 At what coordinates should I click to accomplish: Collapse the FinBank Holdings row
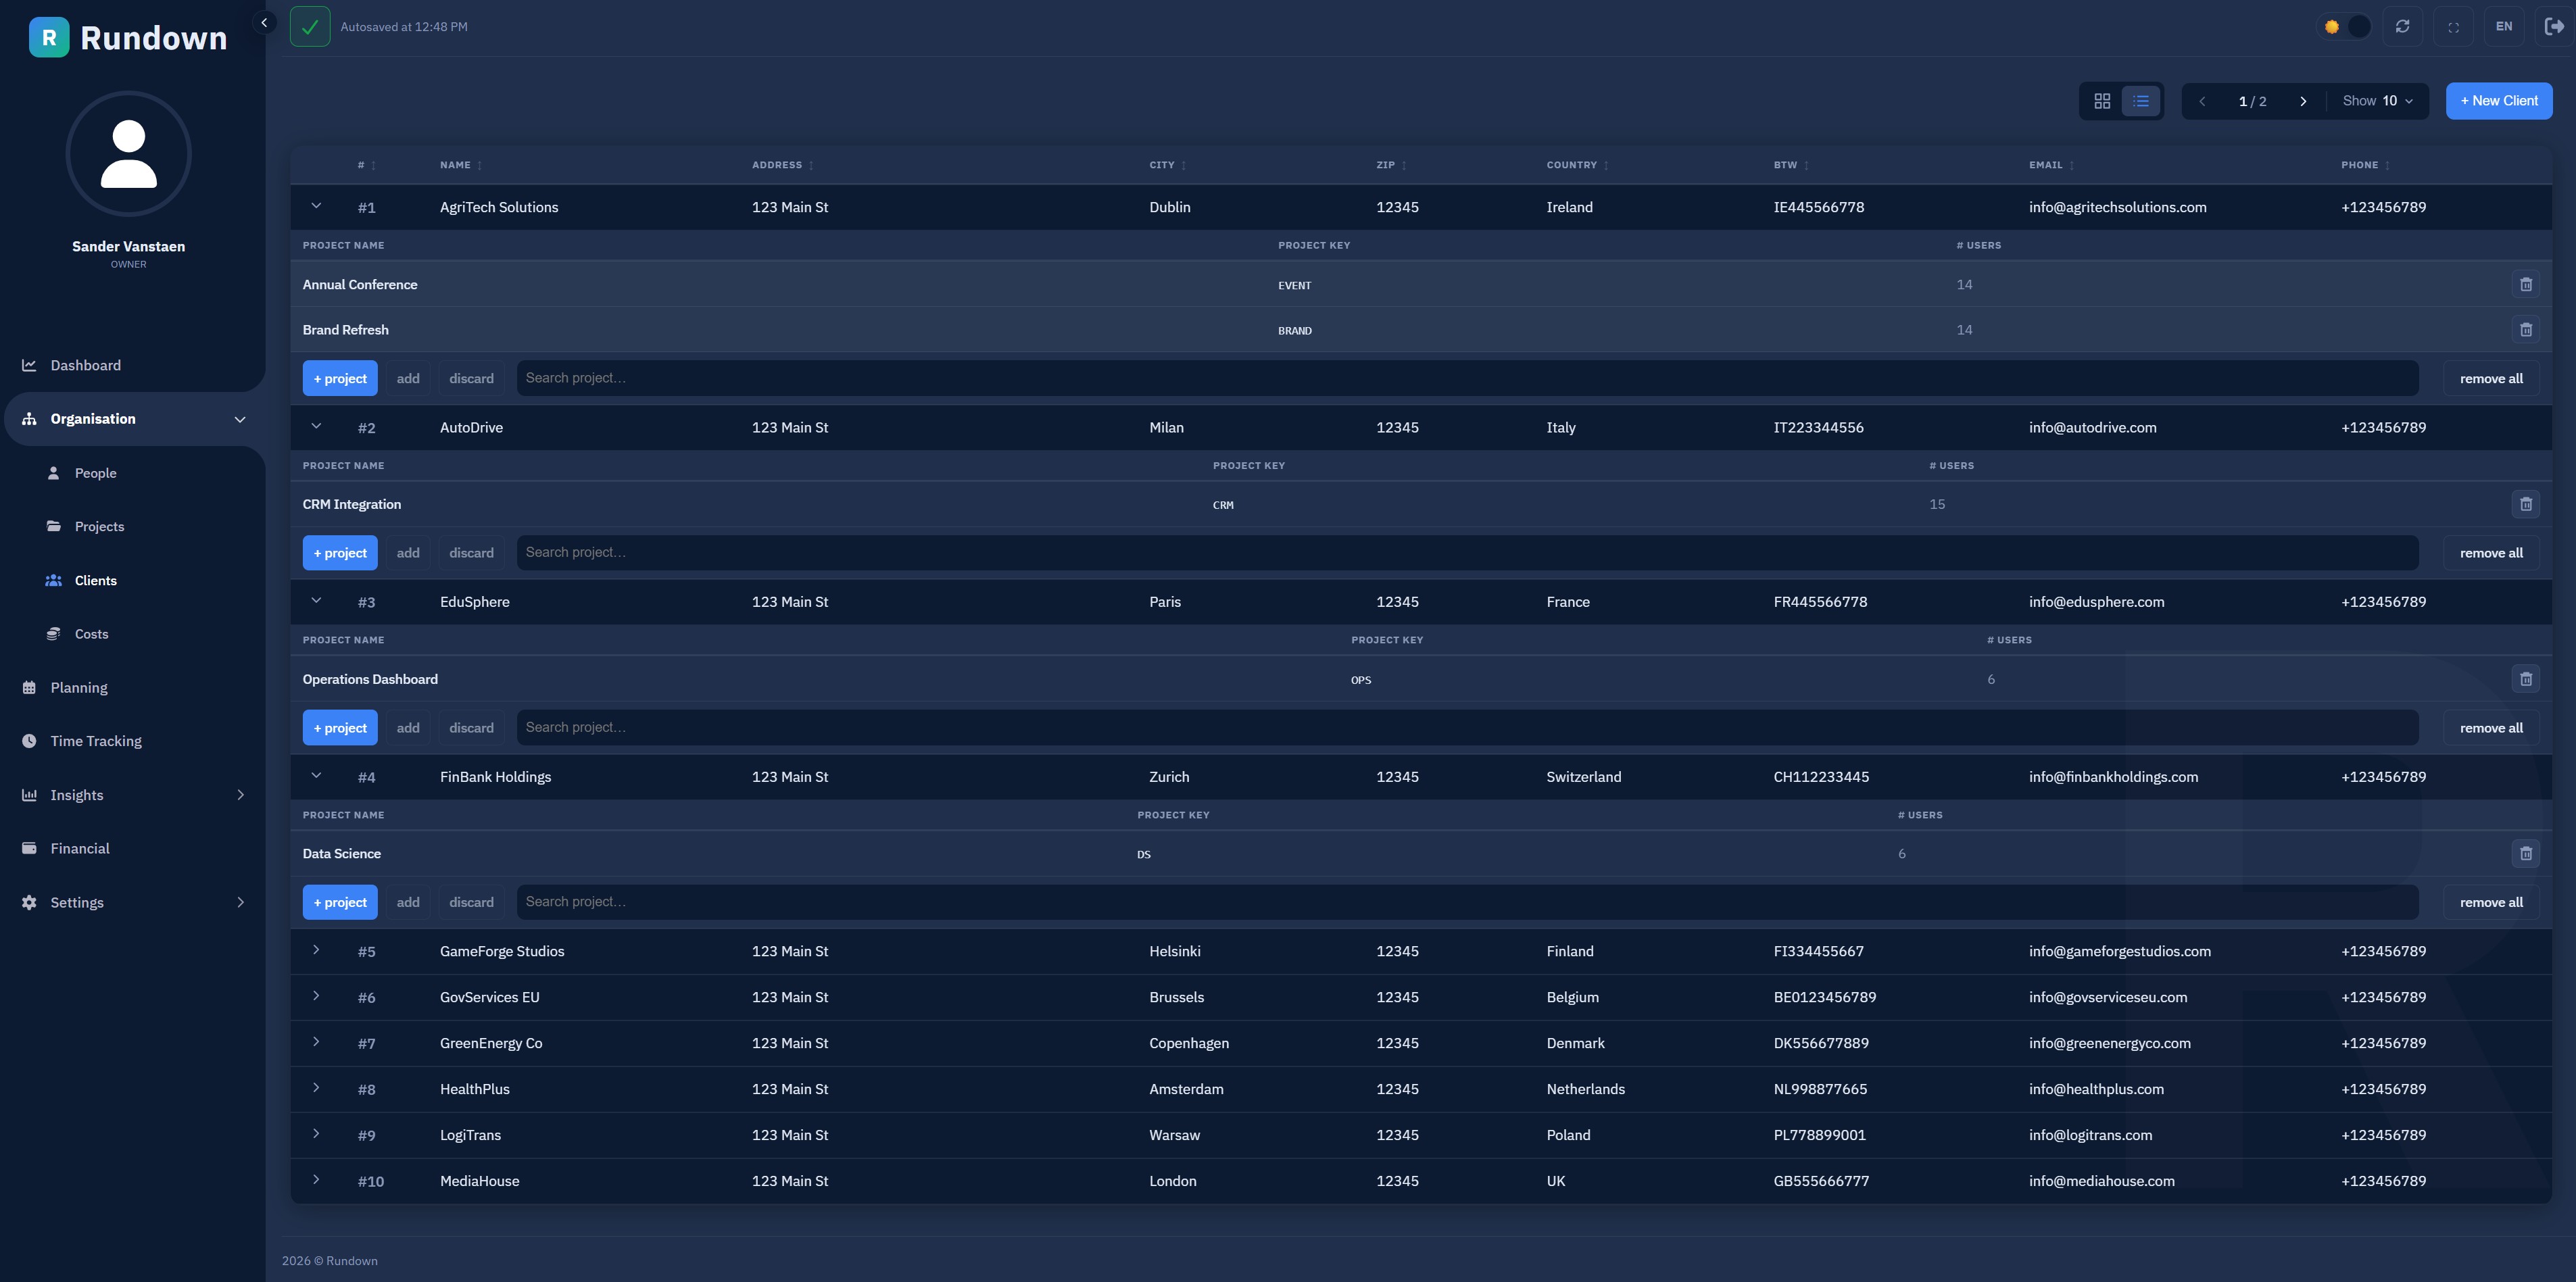tap(316, 776)
